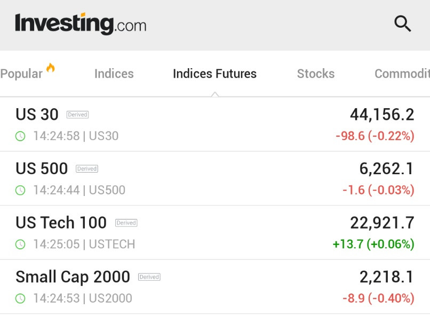Click the Derived badge beside US 30
430x318 pixels.
tap(77, 115)
